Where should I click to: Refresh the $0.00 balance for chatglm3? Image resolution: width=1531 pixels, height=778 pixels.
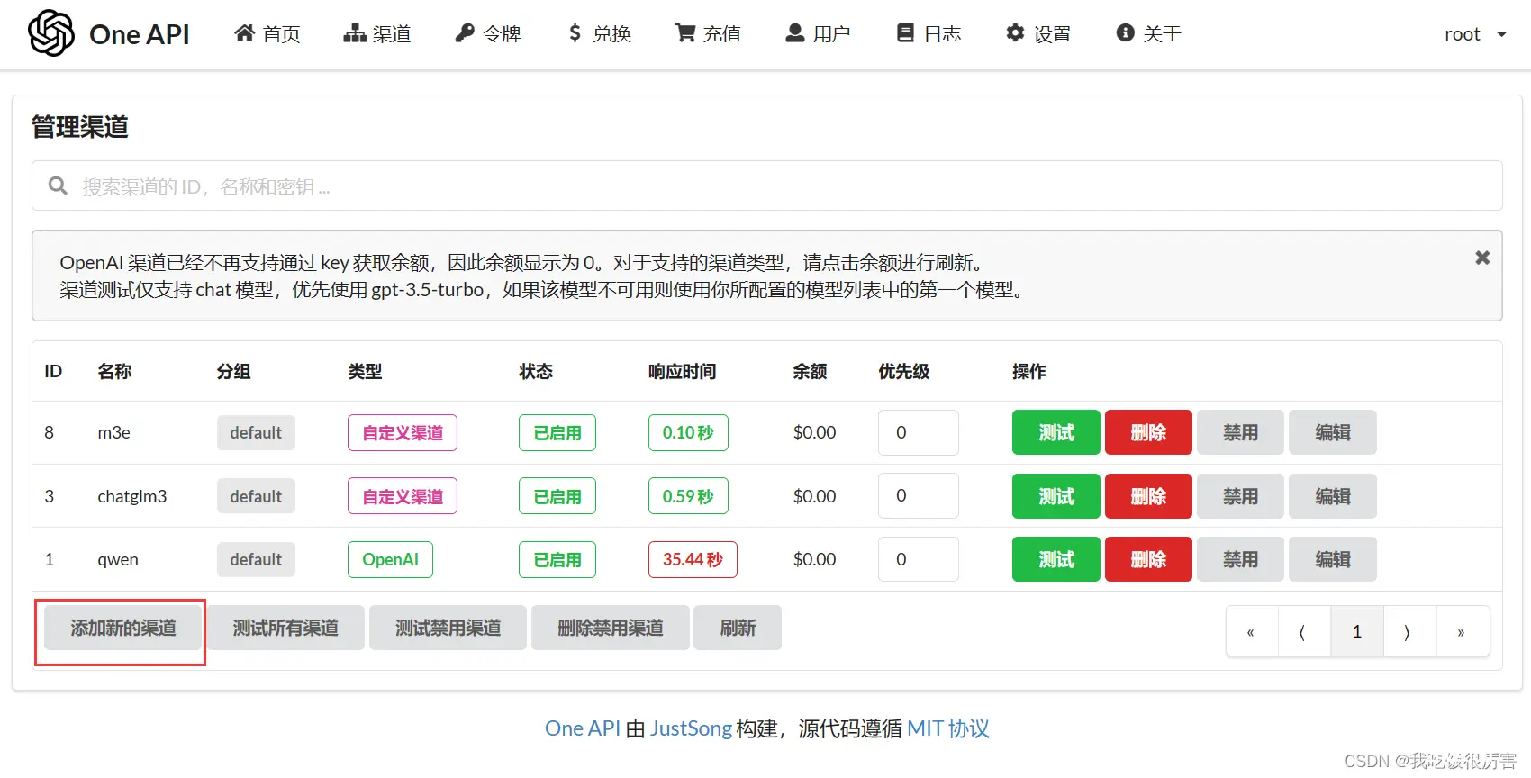[814, 496]
